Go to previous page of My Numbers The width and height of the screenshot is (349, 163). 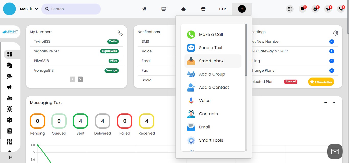[73, 79]
